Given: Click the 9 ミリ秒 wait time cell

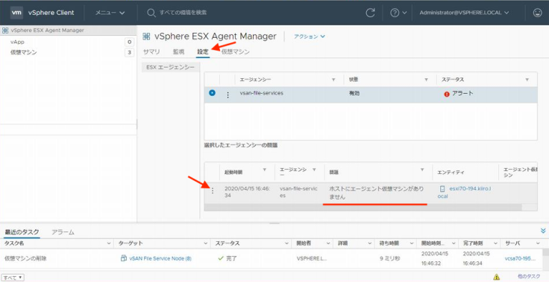Looking at the screenshot, I should click(389, 259).
